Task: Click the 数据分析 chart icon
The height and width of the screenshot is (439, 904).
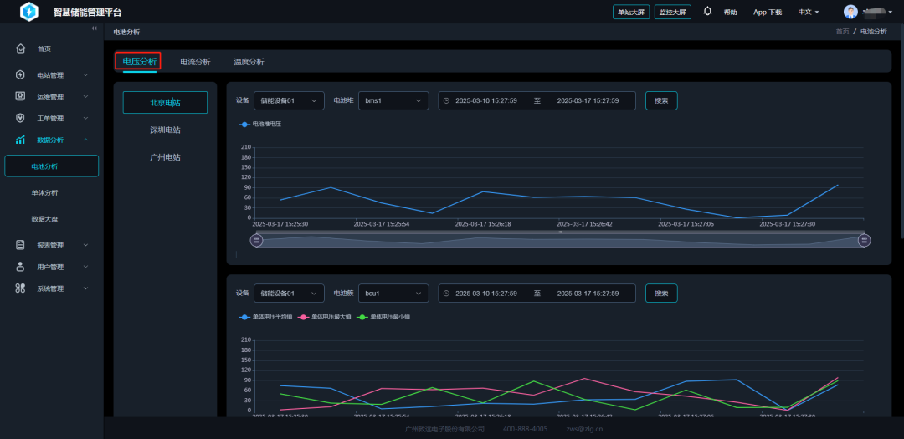Action: pyautogui.click(x=21, y=140)
